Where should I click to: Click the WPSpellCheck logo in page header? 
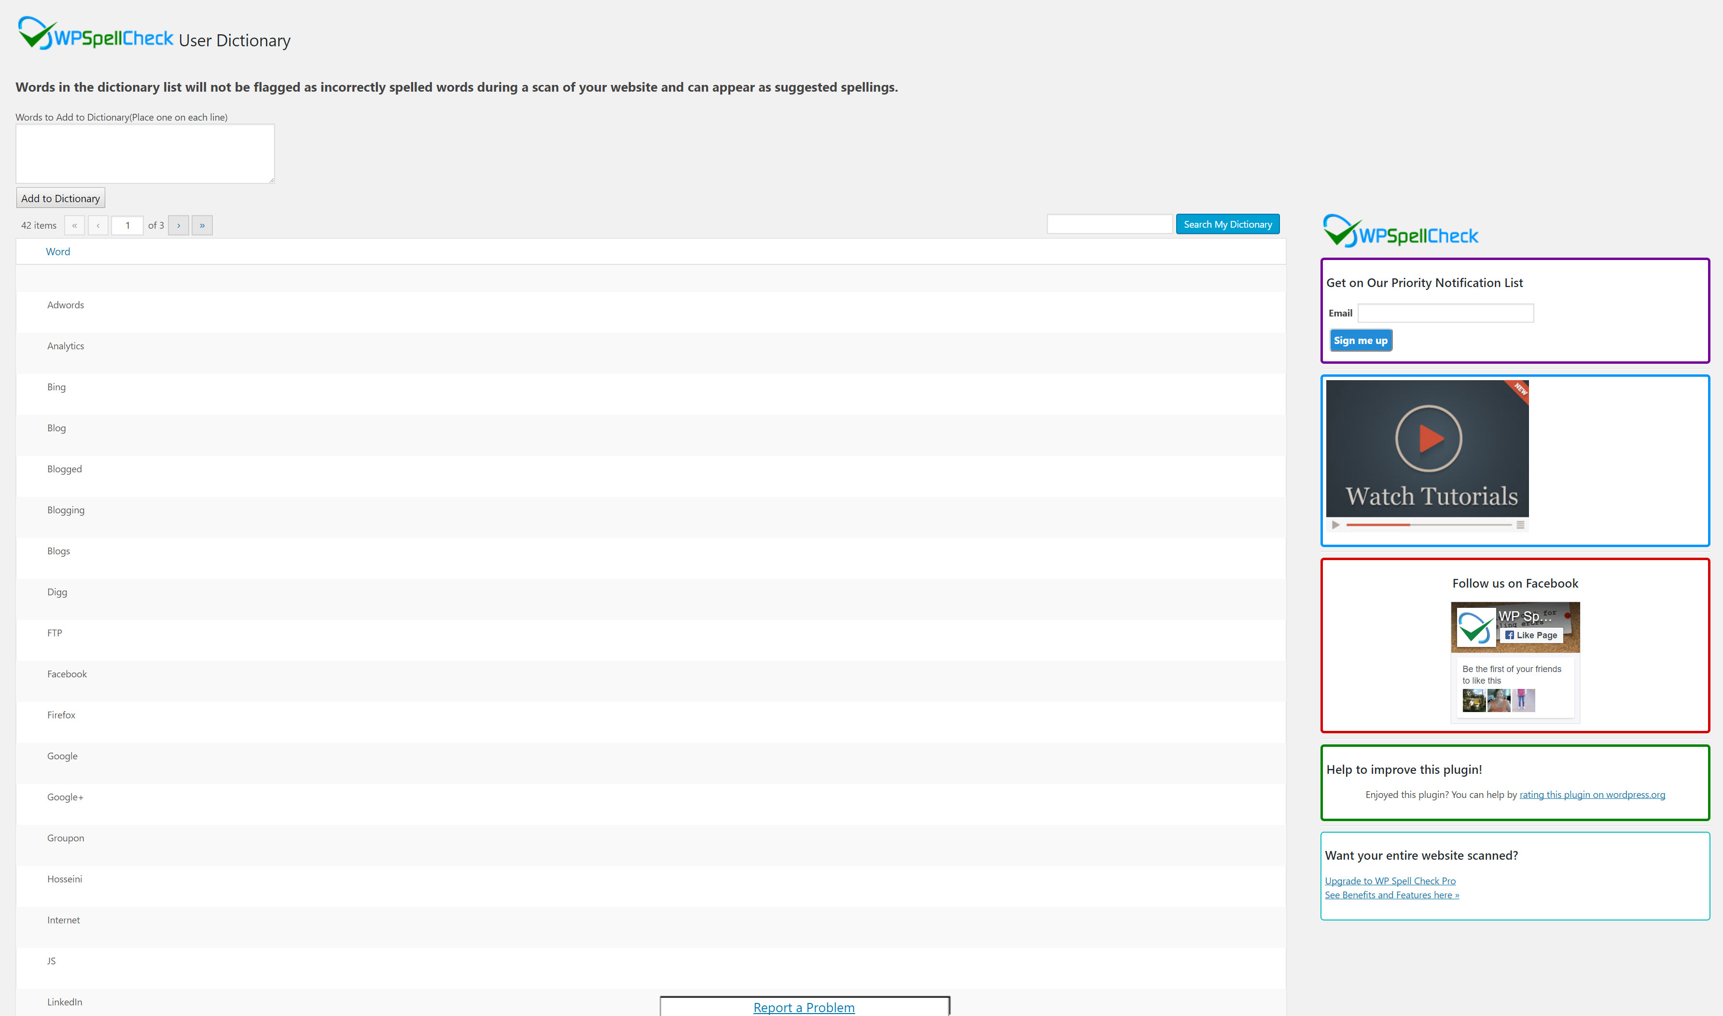pos(95,33)
